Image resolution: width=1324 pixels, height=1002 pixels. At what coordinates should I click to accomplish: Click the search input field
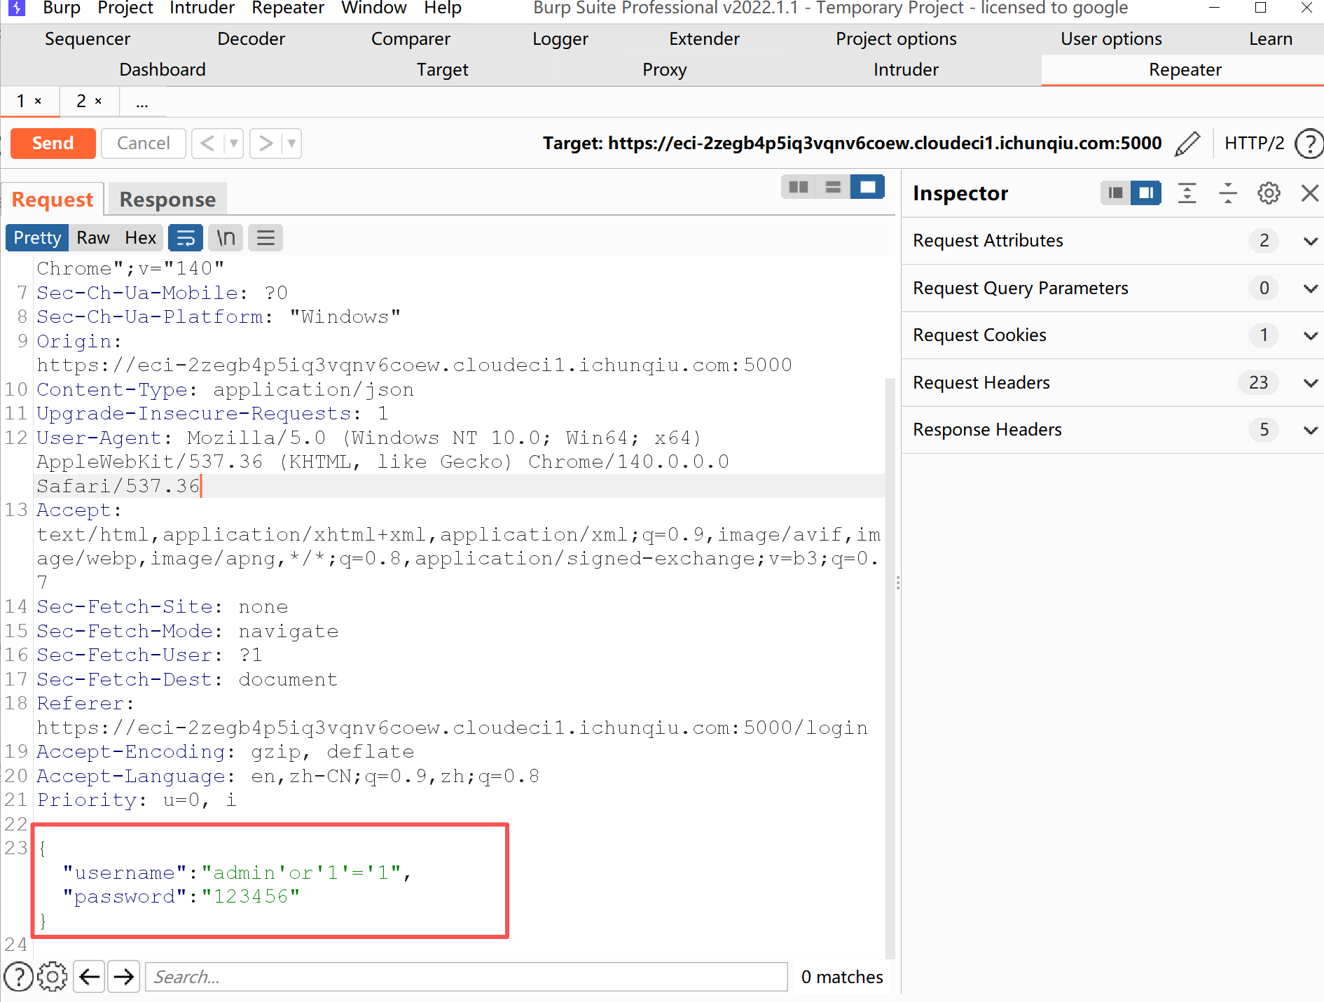click(466, 977)
